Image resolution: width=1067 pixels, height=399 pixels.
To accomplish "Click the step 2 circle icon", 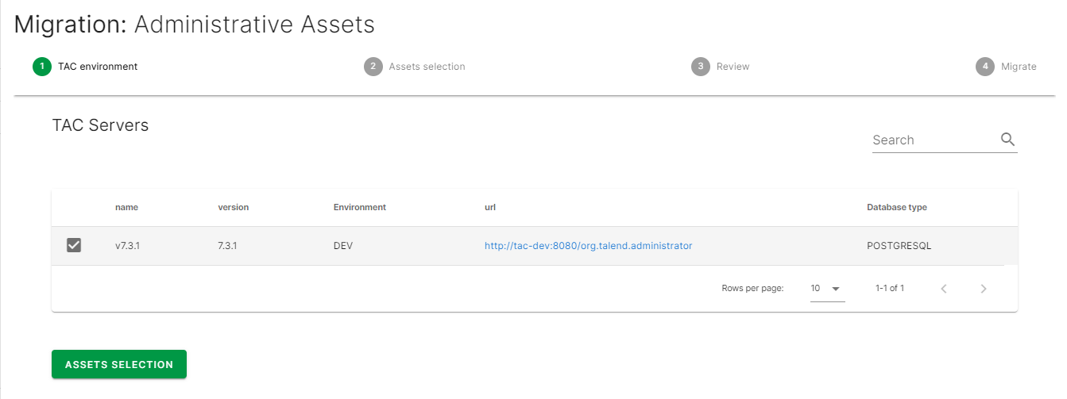I will (x=373, y=67).
